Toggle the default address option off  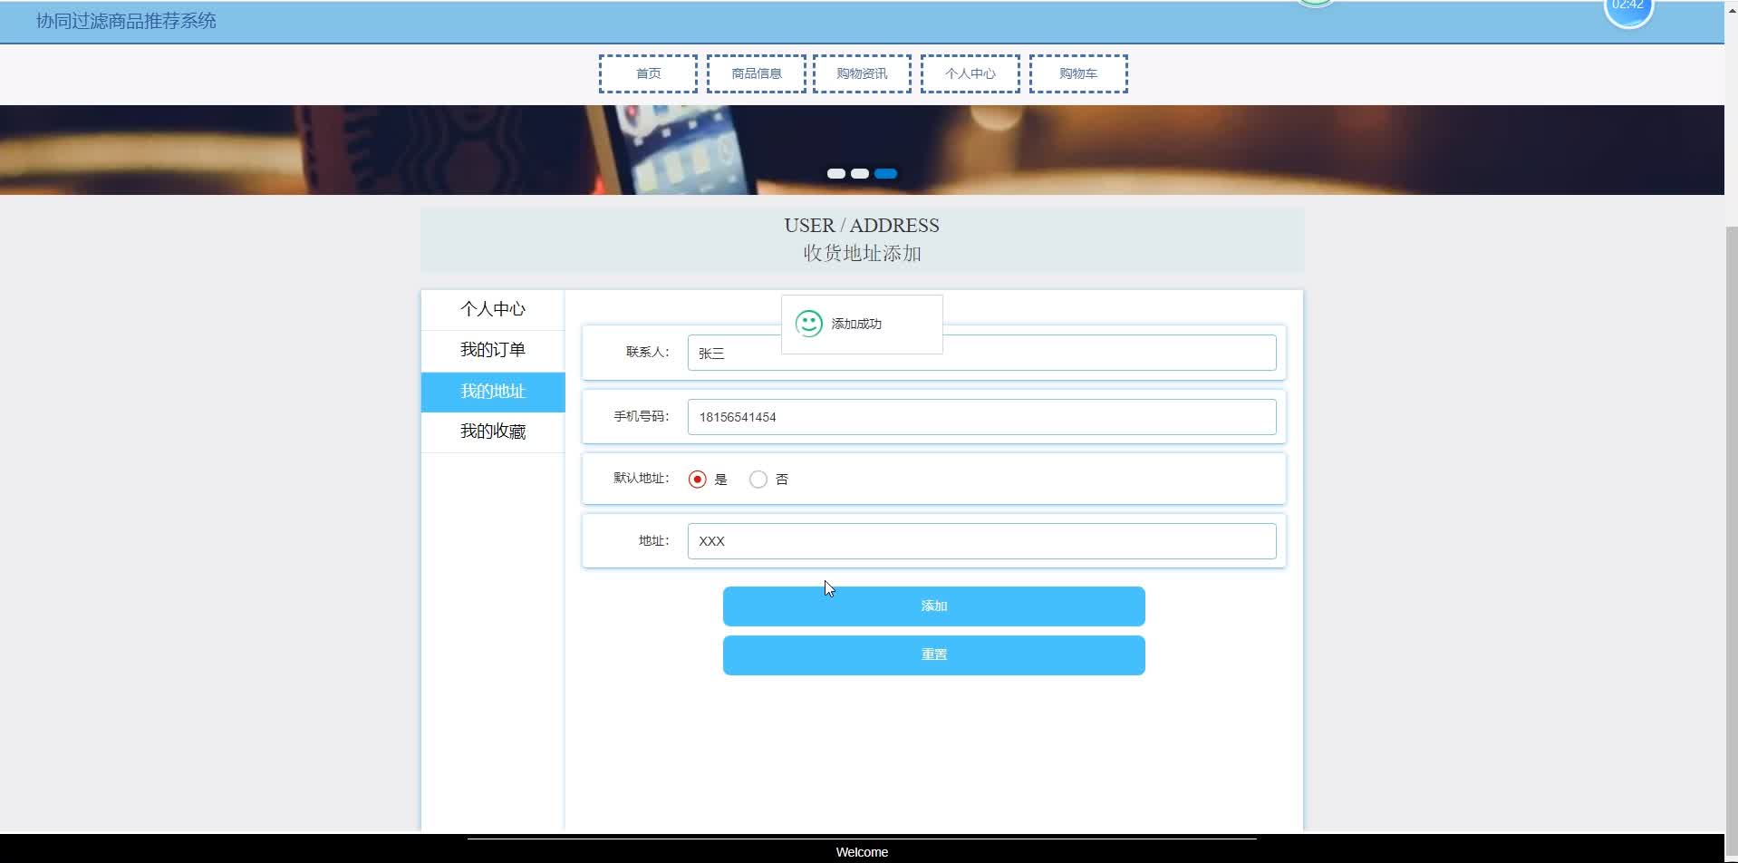click(x=758, y=479)
